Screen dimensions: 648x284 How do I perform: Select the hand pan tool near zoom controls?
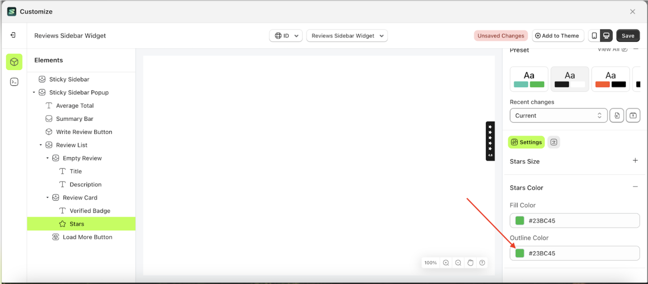(470, 263)
